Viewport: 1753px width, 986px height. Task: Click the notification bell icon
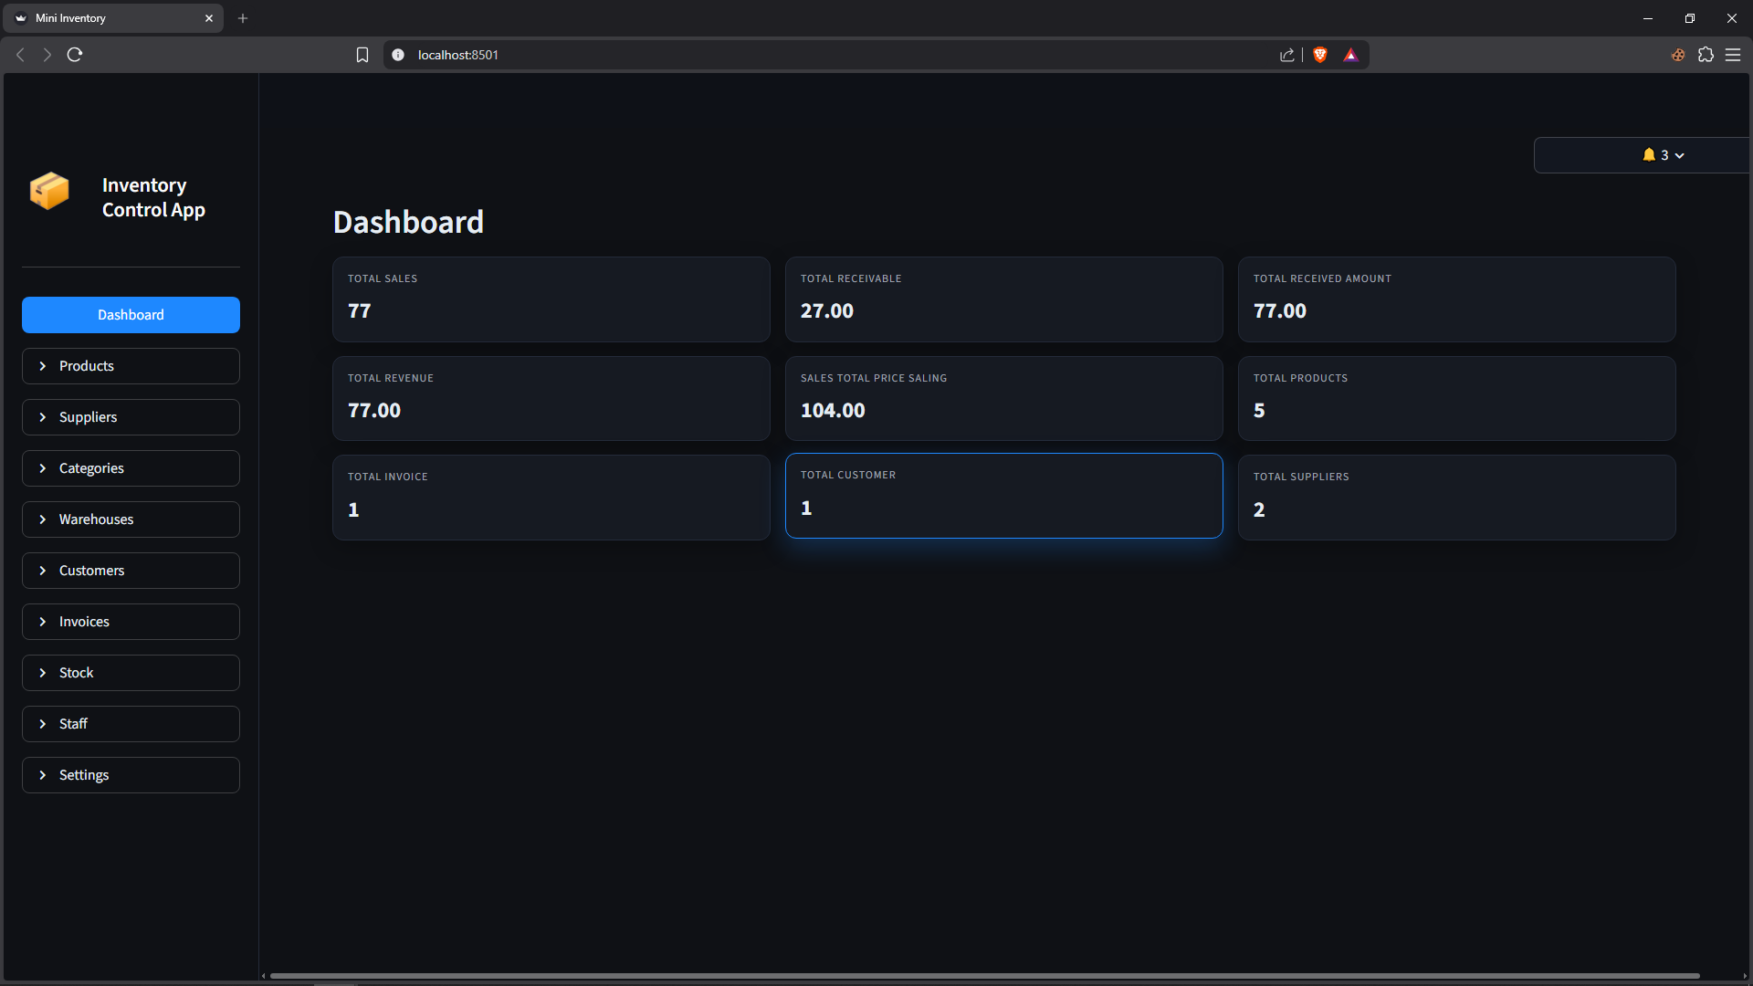pos(1649,155)
